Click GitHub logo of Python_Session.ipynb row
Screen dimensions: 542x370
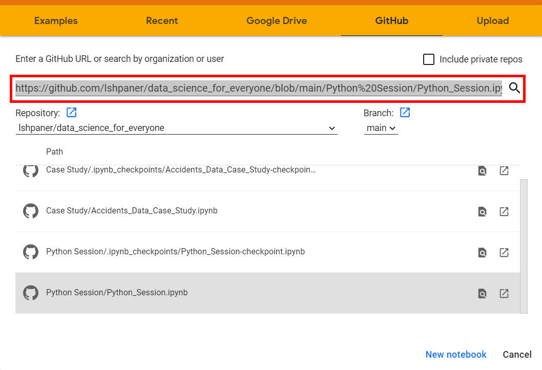[31, 293]
